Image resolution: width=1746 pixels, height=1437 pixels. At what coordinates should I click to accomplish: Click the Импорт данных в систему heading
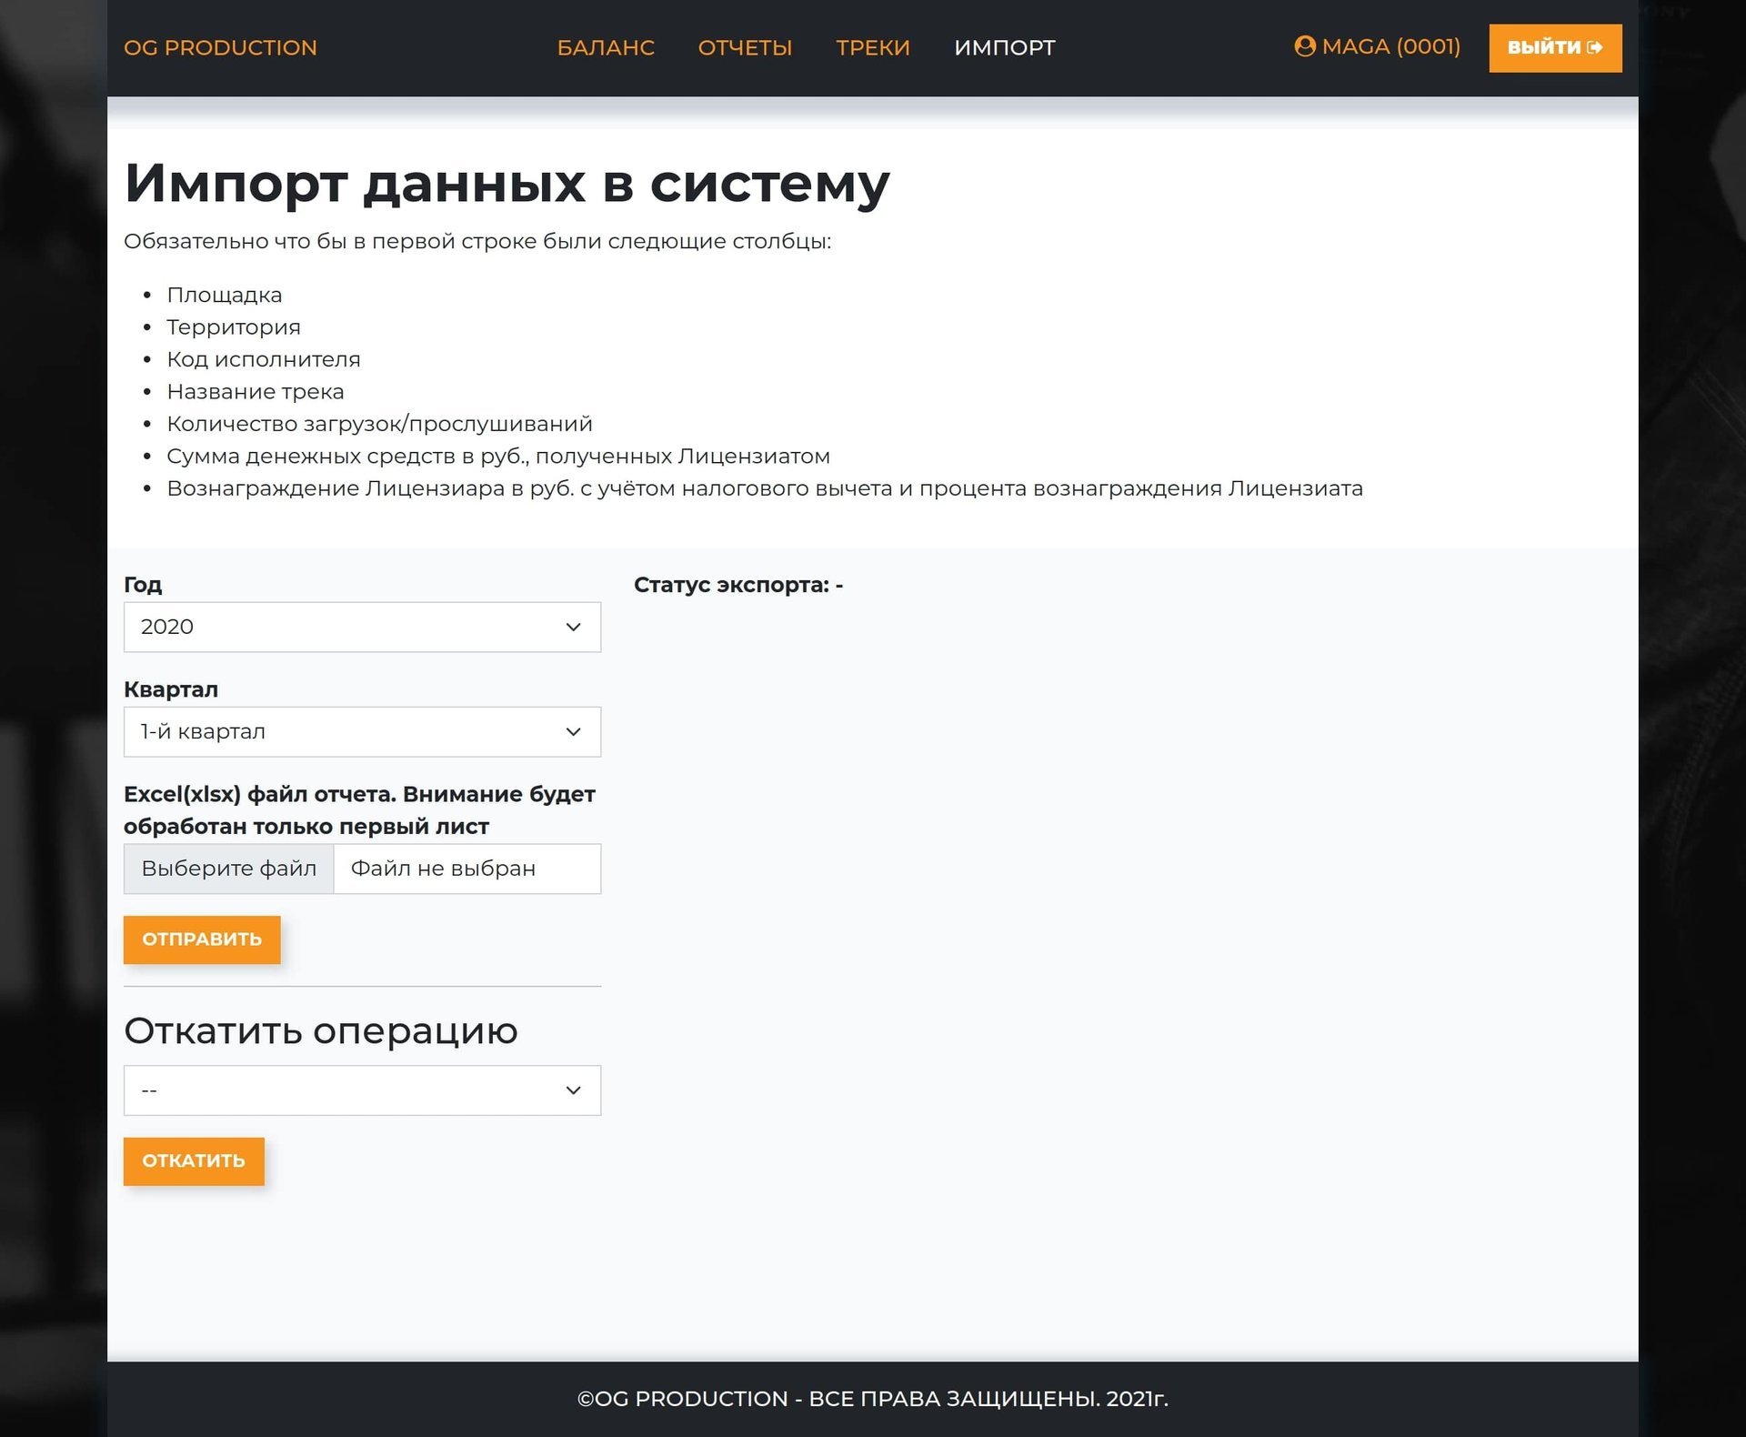point(507,183)
